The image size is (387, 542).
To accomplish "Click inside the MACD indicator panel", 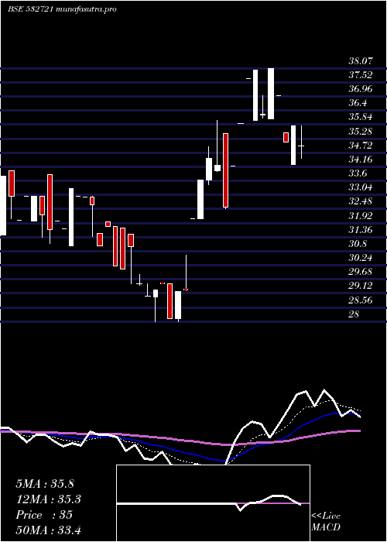I will pos(213,503).
